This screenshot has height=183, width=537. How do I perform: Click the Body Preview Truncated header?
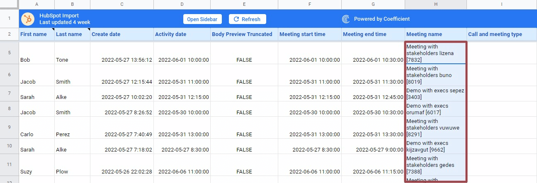point(244,34)
